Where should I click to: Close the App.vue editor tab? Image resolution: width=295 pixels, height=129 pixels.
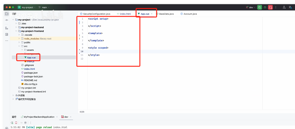[152, 14]
